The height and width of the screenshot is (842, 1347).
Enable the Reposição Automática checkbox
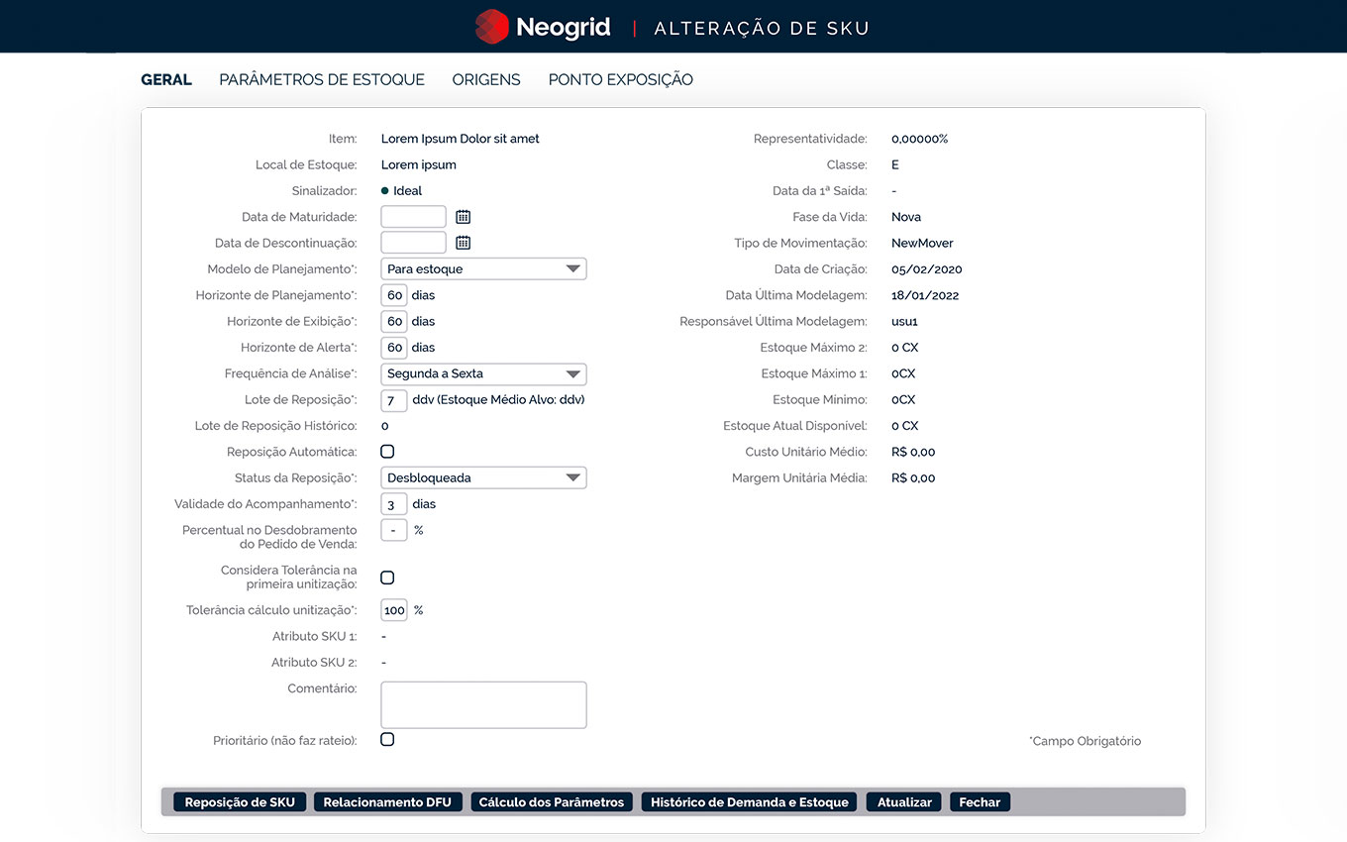(x=387, y=452)
